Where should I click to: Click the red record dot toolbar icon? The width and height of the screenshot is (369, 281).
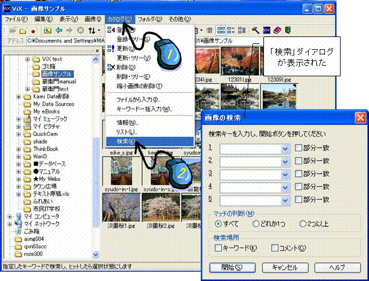(x=34, y=29)
